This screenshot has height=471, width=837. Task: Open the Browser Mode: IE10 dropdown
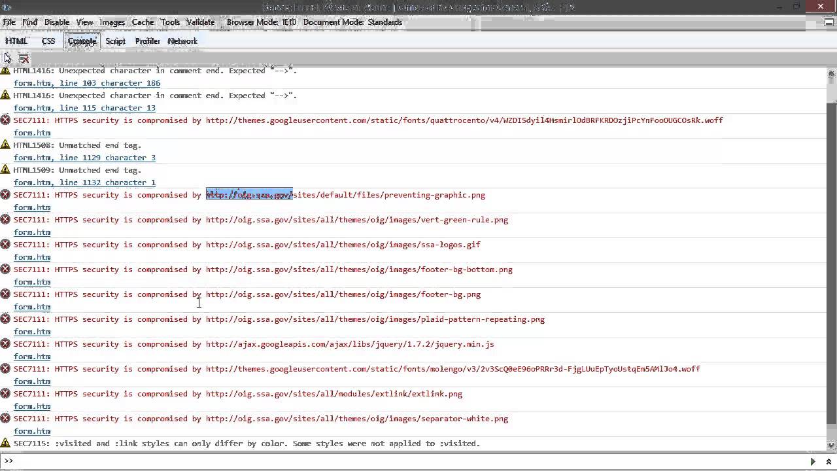click(262, 22)
